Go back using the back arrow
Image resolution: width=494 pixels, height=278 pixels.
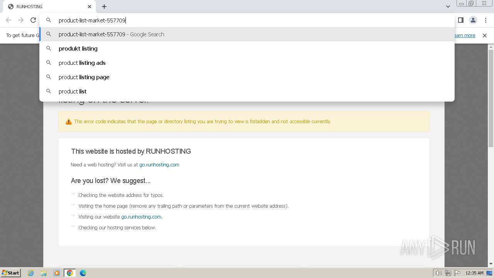click(8, 20)
